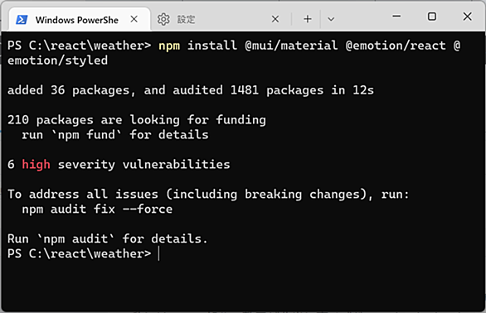
Task: Click the 'npm fund' text in the output
Action: [86, 135]
